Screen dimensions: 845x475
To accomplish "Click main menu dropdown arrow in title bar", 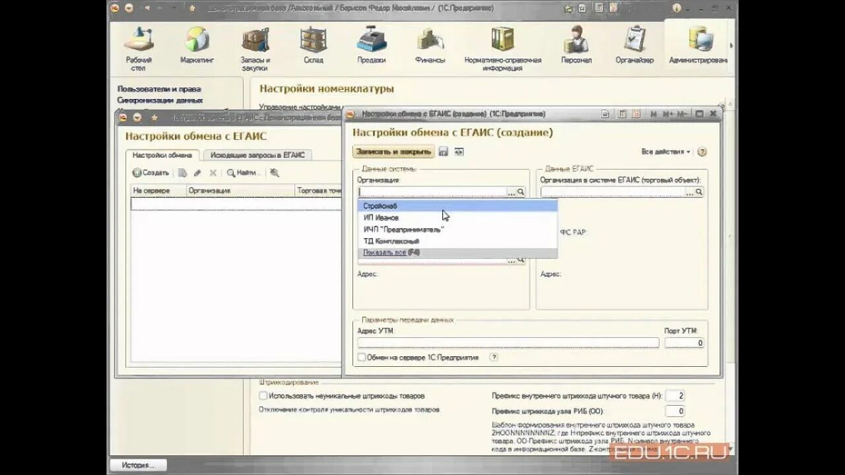I will click(128, 9).
